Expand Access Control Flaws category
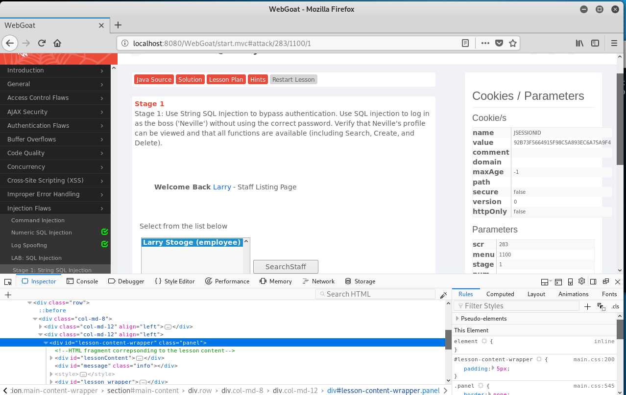 click(55, 98)
